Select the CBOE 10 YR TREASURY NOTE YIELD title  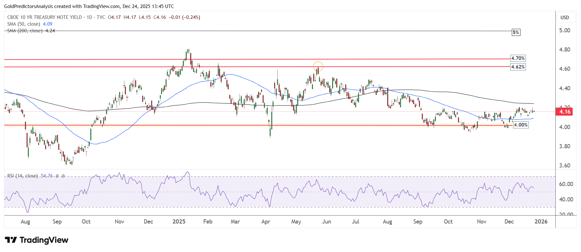click(45, 17)
